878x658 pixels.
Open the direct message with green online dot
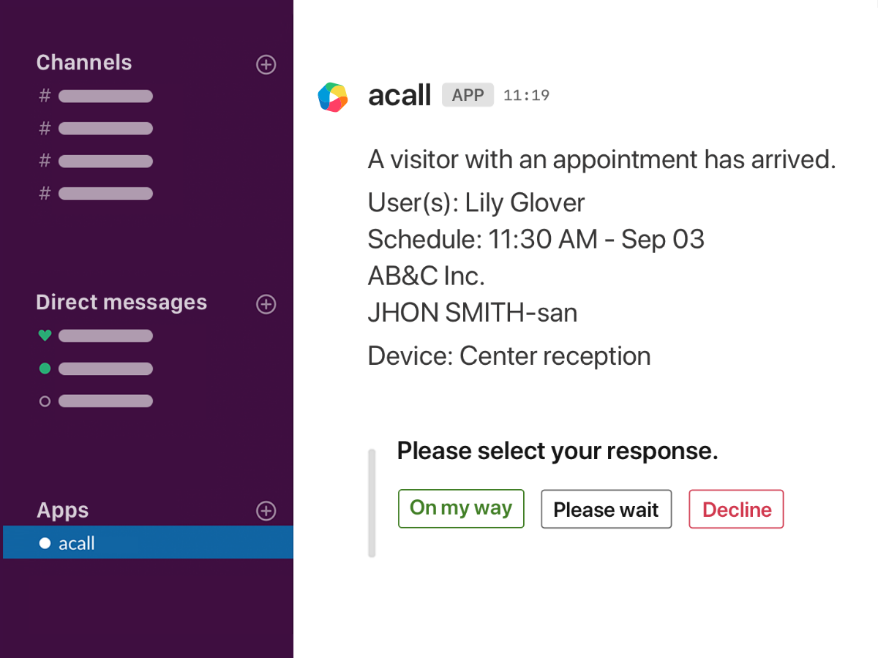[x=96, y=368]
